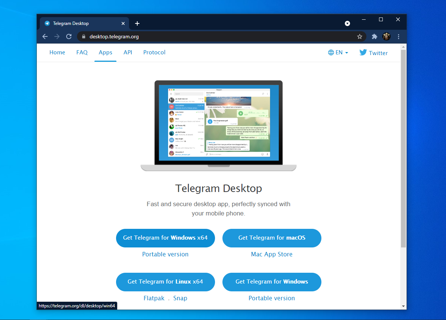Image resolution: width=446 pixels, height=320 pixels.
Task: Open the Chrome profile avatar
Action: [386, 36]
